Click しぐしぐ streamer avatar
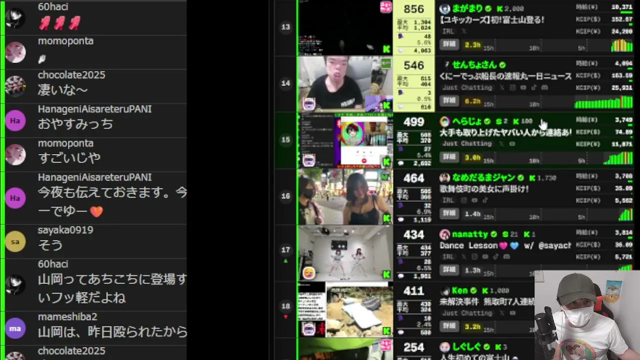Image resolution: width=640 pixels, height=360 pixels. 444,347
